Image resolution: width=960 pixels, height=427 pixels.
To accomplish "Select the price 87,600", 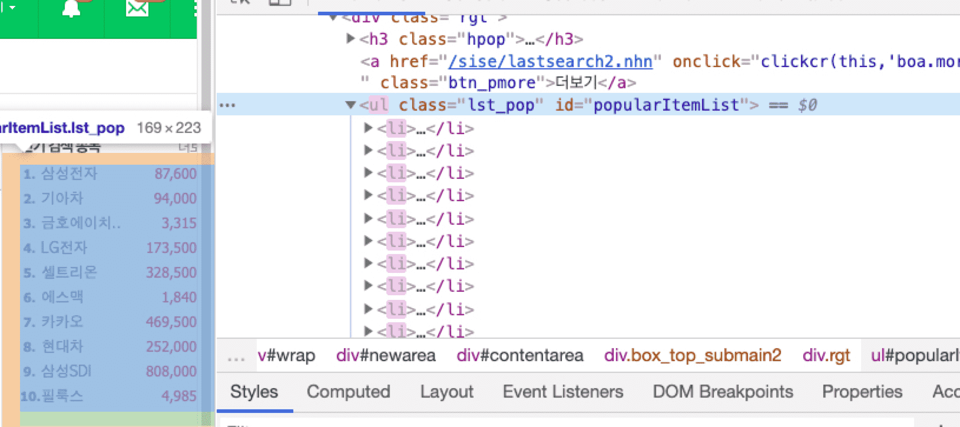I will tap(176, 174).
